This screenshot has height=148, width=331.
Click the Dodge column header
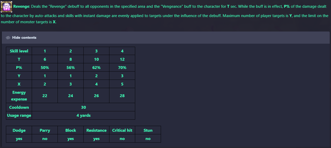tap(19, 130)
